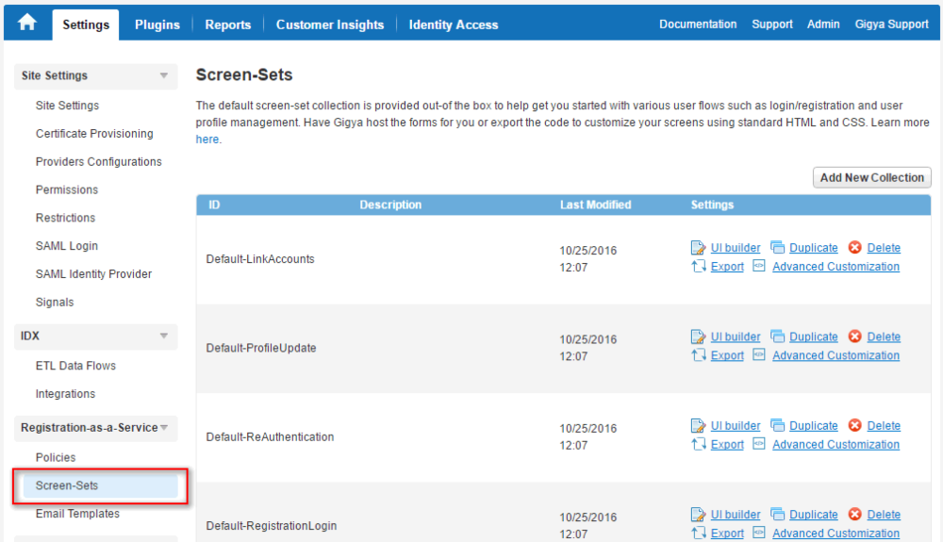This screenshot has height=542, width=943.
Task: Follow the 'here' learn more link
Action: [207, 140]
